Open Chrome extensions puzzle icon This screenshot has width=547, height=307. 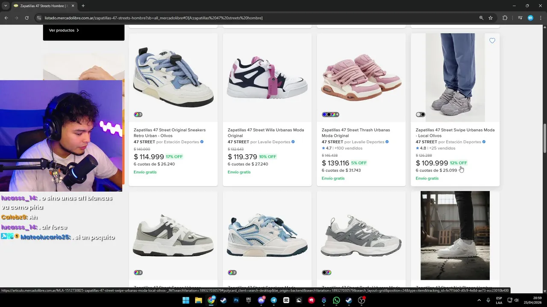[505, 18]
